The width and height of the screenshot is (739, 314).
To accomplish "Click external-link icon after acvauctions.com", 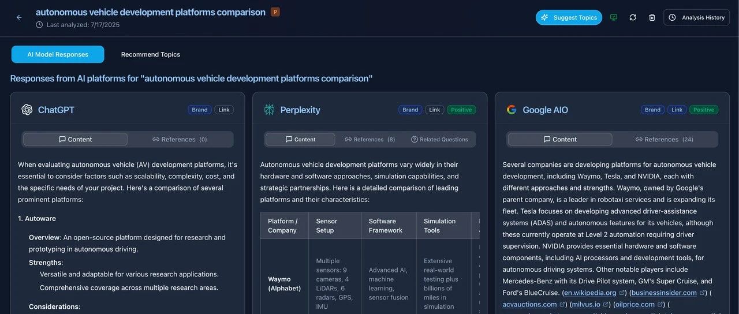I will click(562, 305).
